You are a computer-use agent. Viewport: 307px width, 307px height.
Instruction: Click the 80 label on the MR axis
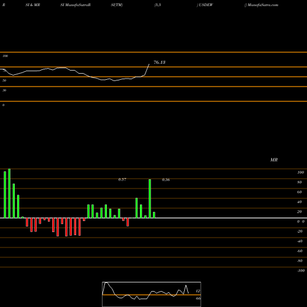point(300,182)
